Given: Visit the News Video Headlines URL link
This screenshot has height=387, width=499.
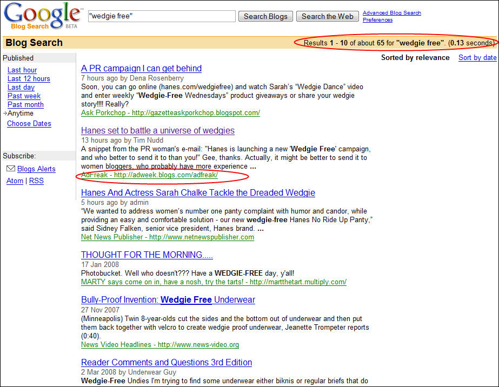Looking at the screenshot, I should pos(160,345).
